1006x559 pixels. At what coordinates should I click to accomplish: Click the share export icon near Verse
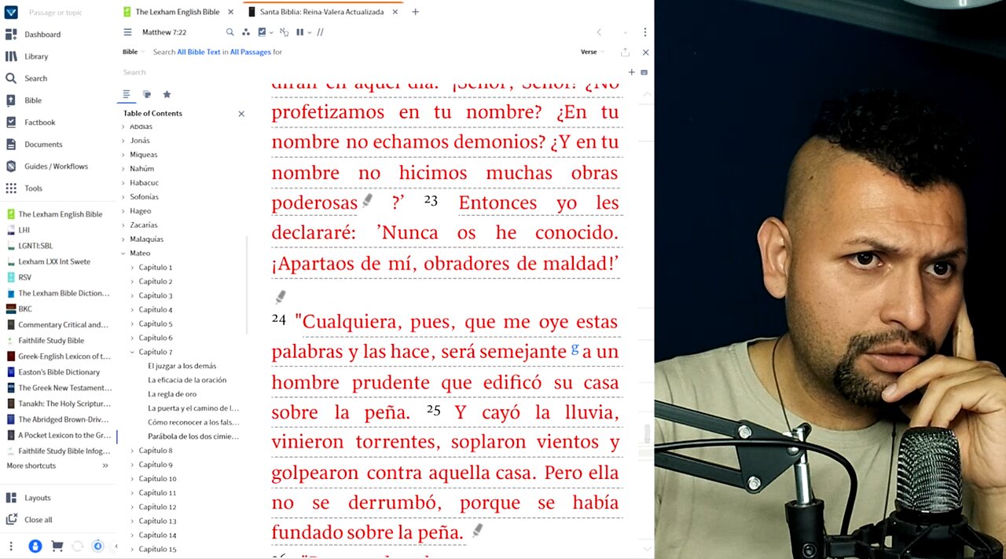coord(625,52)
